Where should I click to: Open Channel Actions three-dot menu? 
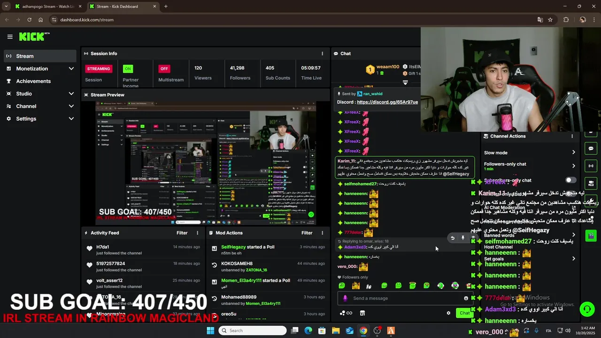(572, 136)
